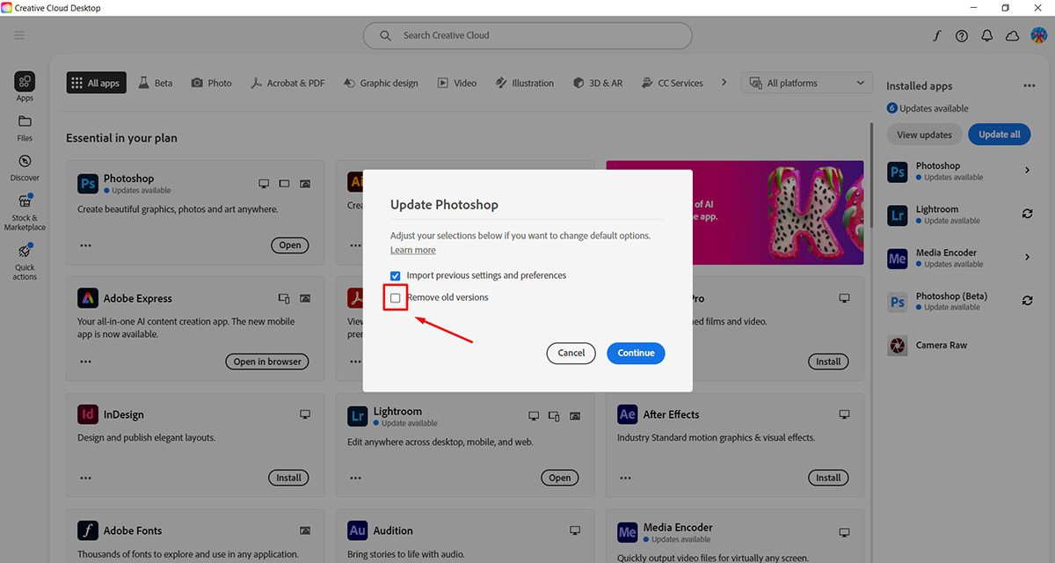Switch to the Acrobat & PDF tab
This screenshot has height=563, width=1055.
[287, 83]
